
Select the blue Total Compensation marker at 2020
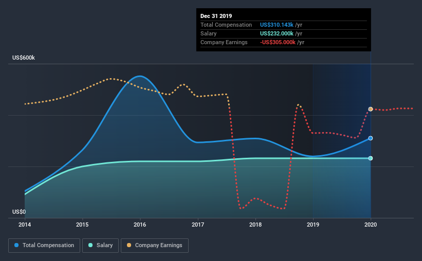[x=371, y=138]
